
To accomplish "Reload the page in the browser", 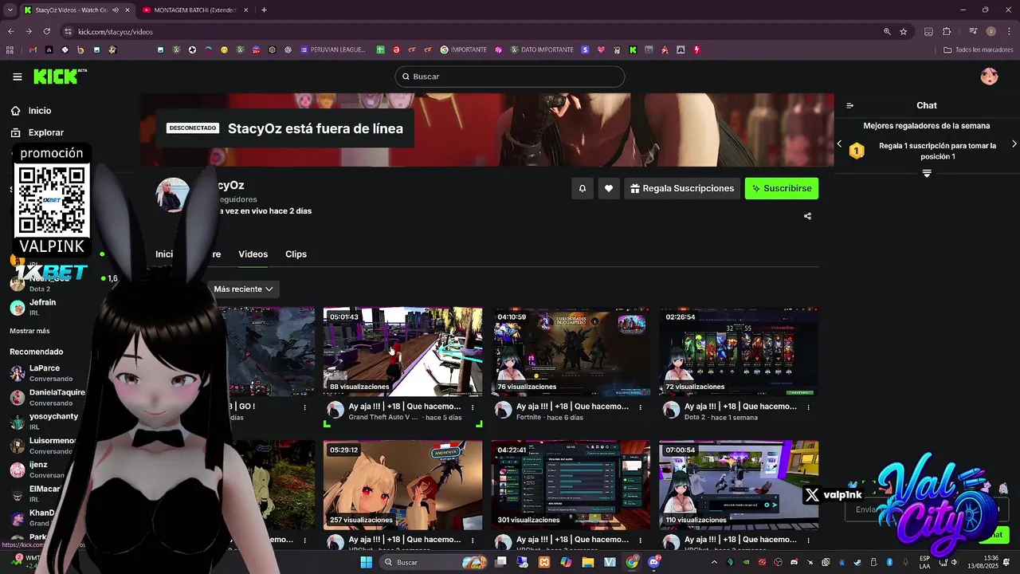I will click(x=47, y=32).
